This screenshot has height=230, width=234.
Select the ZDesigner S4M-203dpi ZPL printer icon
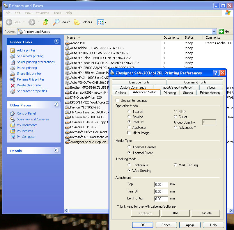coord(68,142)
